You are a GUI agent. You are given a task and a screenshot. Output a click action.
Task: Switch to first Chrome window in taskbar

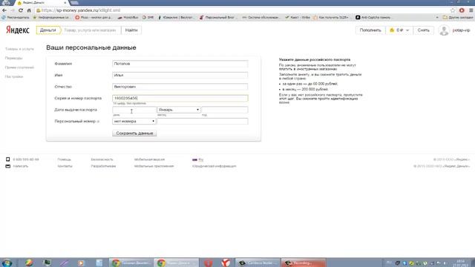(131, 263)
